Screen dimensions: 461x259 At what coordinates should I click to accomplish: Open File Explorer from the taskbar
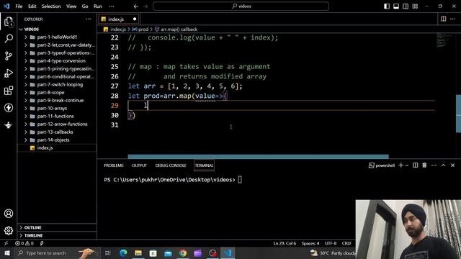[x=138, y=253]
